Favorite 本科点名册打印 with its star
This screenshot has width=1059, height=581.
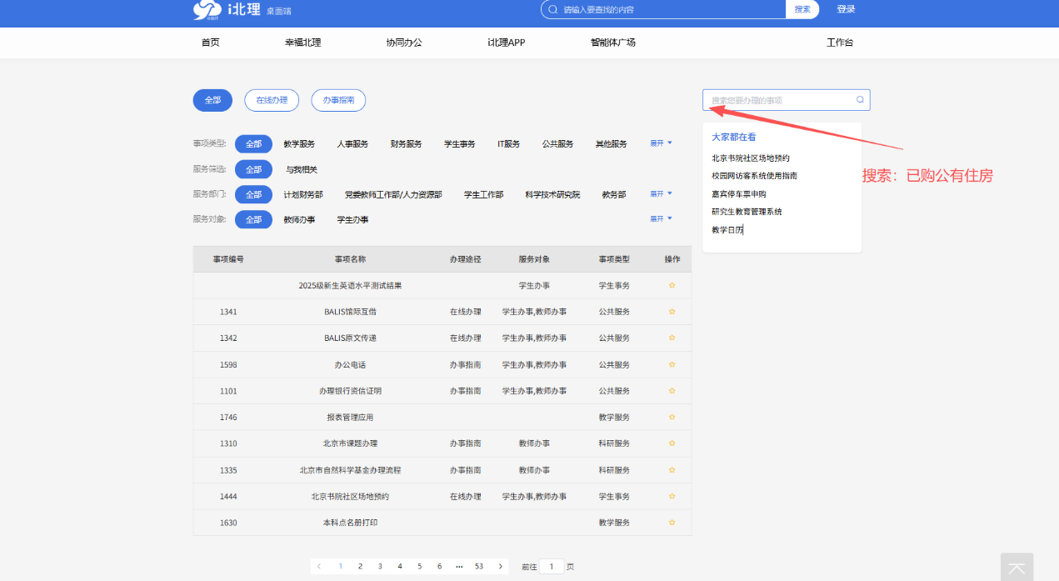click(x=672, y=523)
